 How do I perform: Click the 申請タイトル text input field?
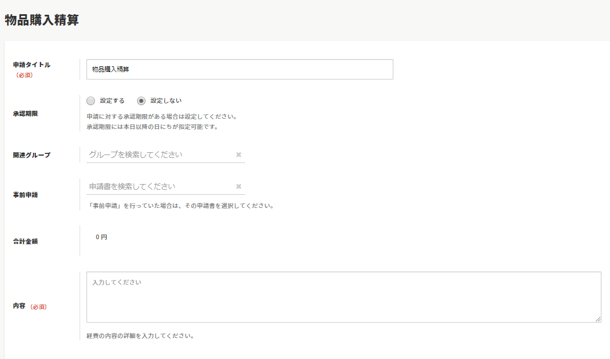point(239,69)
